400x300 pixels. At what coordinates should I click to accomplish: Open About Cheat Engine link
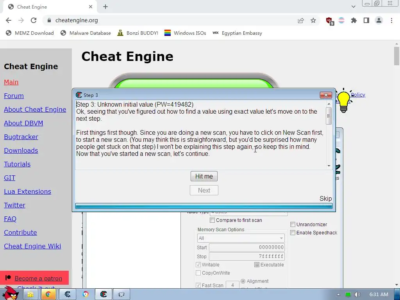coord(35,109)
